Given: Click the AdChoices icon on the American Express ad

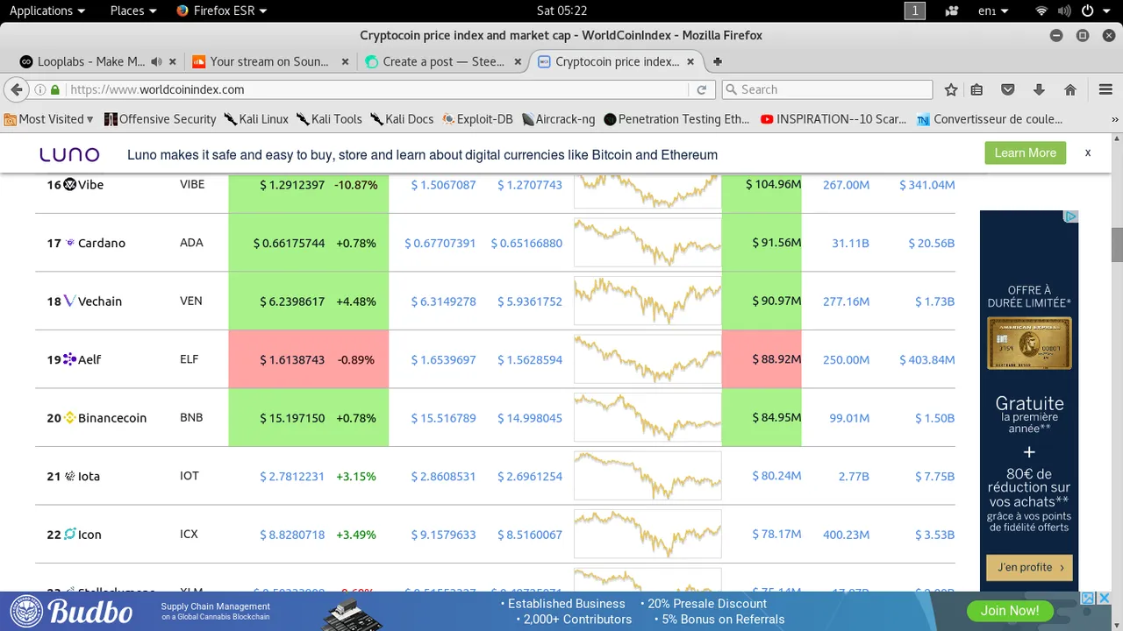Looking at the screenshot, I should (1071, 216).
